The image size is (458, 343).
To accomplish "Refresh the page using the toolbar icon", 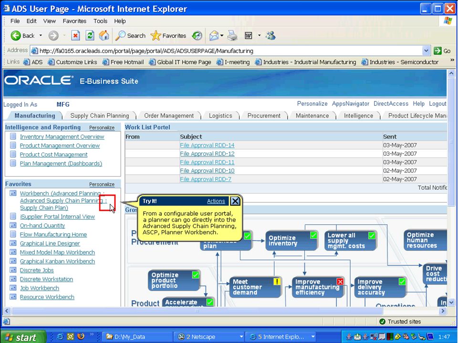I will tap(90, 36).
